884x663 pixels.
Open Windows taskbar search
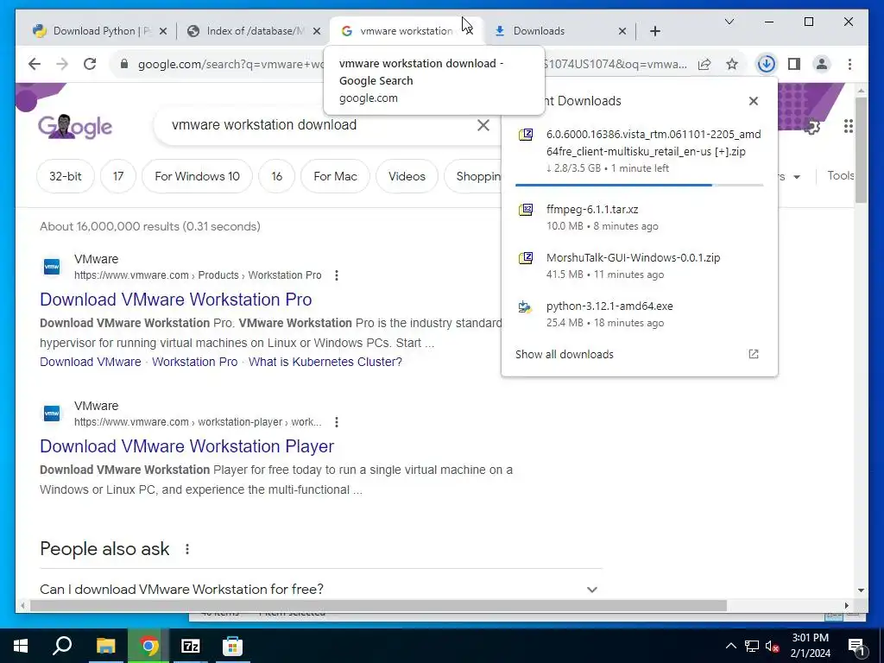coord(62,646)
